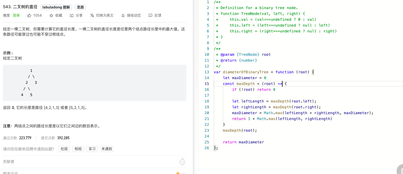
Task: Click the 接收动态 label text
Action: [x=134, y=15]
